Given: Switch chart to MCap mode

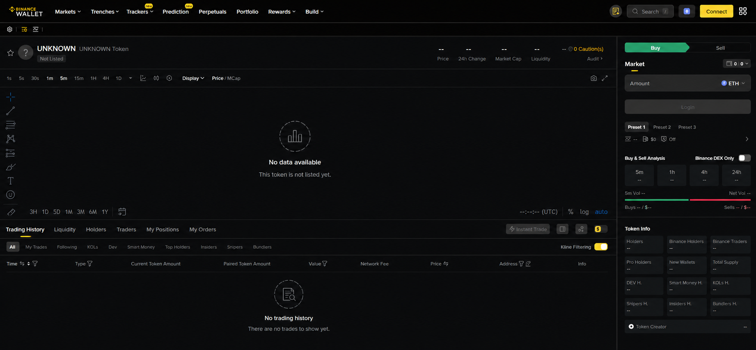Looking at the screenshot, I should click(234, 78).
